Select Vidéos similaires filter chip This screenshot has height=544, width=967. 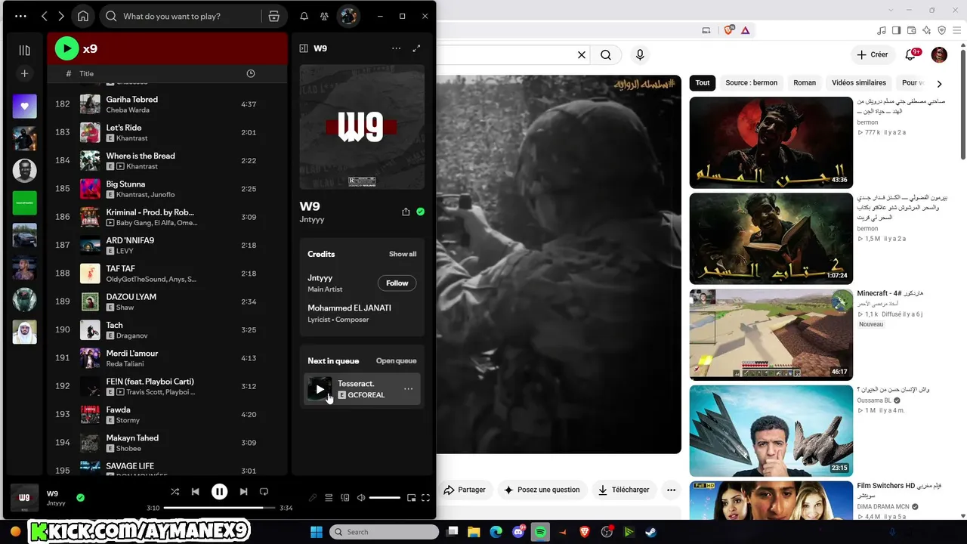(x=859, y=82)
